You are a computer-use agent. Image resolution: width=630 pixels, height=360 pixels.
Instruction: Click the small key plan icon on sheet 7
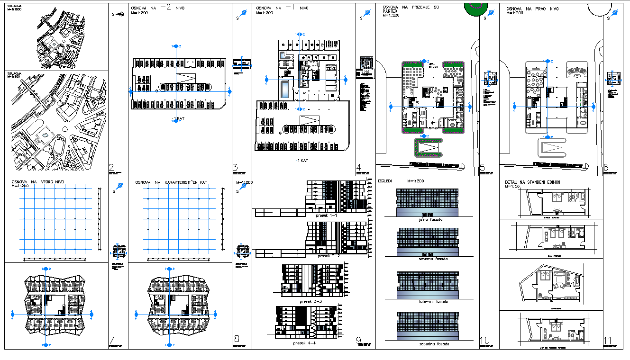(x=119, y=251)
